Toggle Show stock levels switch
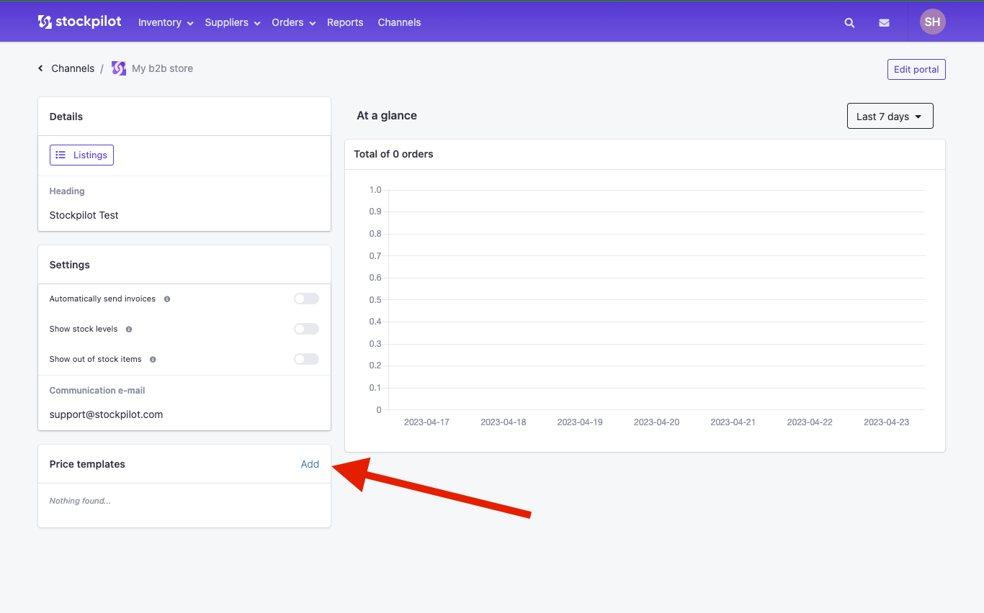 pos(306,329)
